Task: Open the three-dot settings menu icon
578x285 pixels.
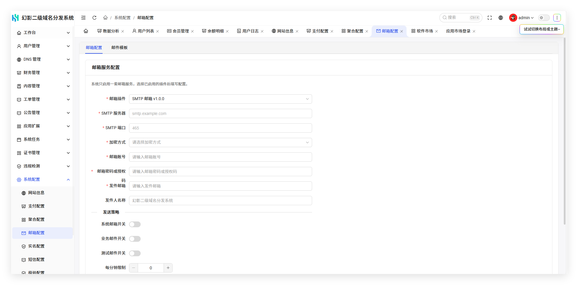Action: click(557, 18)
